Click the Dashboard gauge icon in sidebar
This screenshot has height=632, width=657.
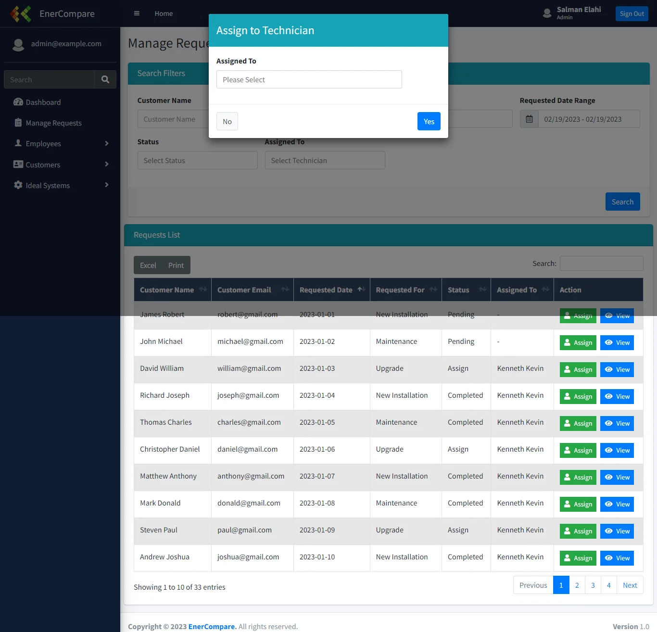pos(18,102)
